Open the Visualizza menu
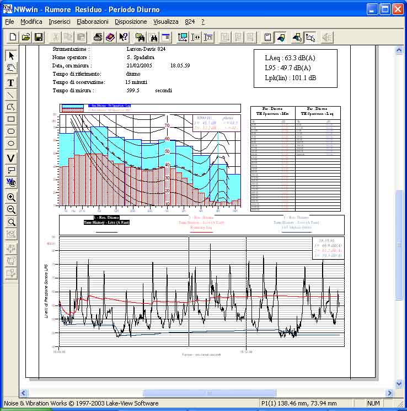 tap(166, 22)
